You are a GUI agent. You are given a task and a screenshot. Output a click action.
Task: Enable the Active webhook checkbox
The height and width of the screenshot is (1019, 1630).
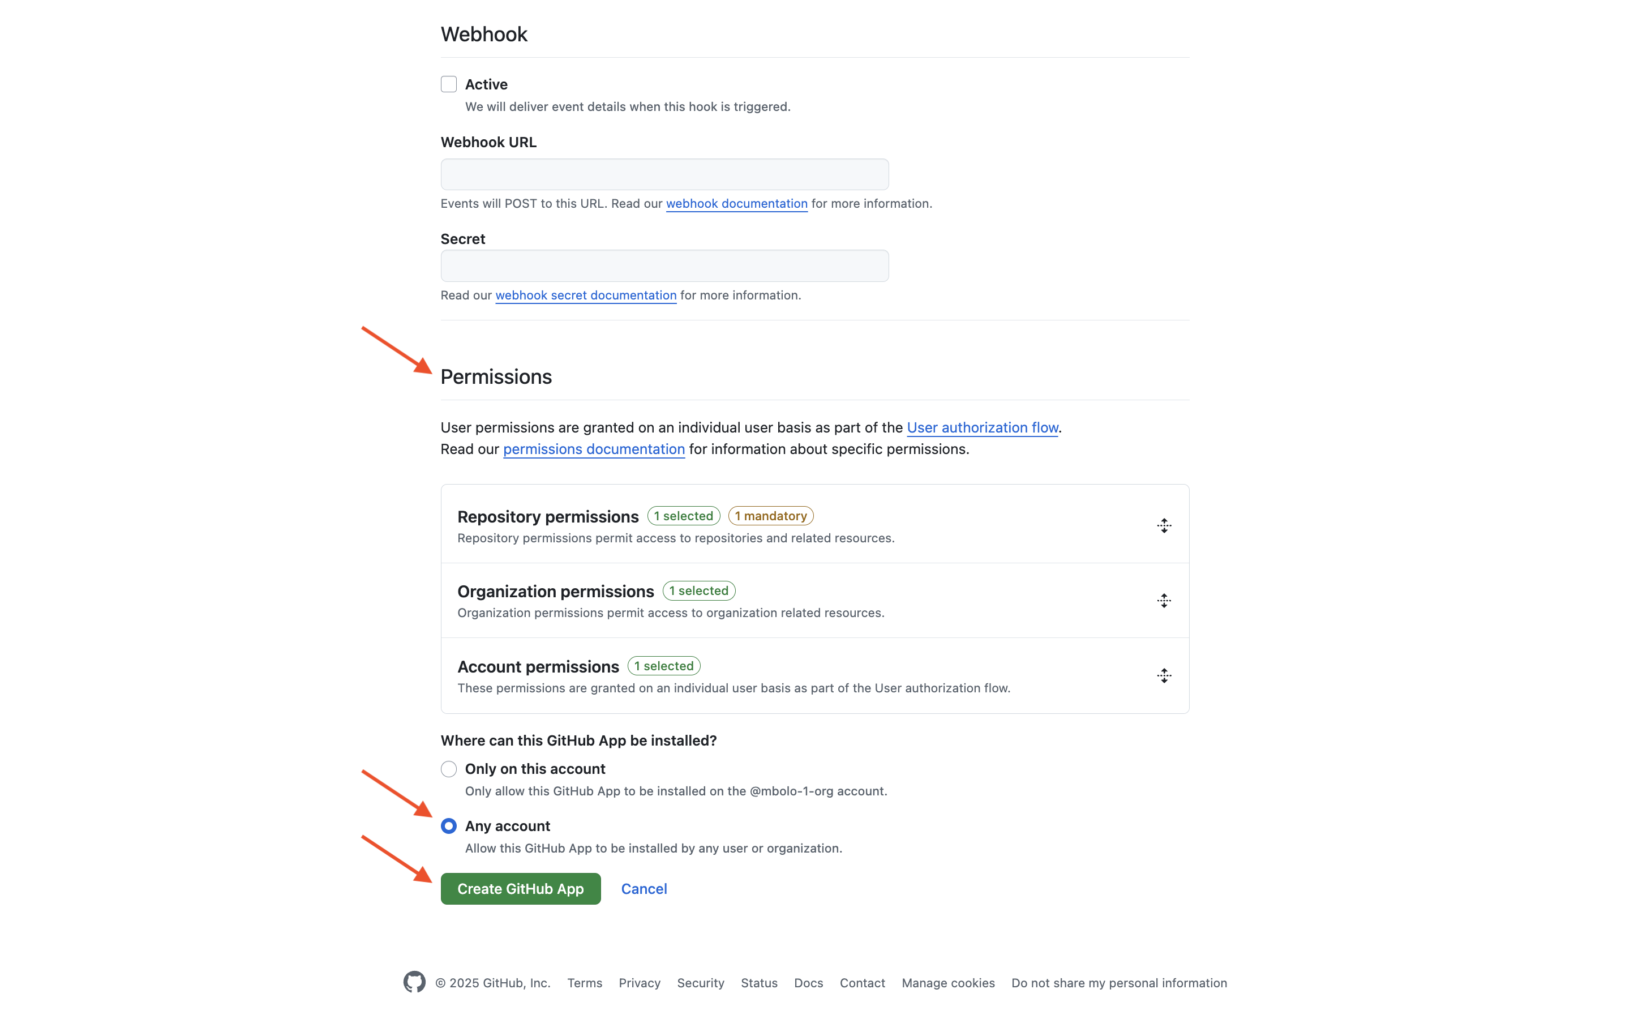(x=449, y=84)
